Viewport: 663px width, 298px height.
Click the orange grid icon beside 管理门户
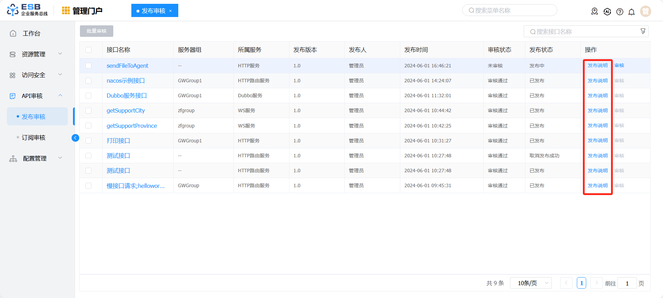tap(66, 11)
